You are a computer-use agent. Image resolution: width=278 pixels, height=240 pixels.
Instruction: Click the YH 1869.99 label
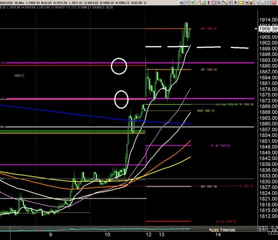246,104
